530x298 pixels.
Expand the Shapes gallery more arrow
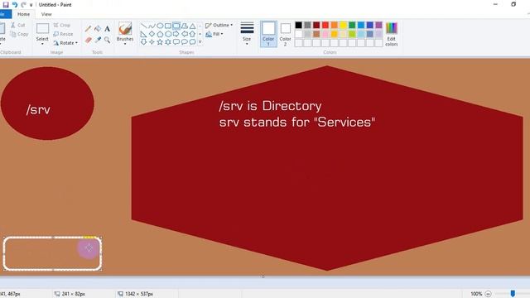(x=200, y=42)
